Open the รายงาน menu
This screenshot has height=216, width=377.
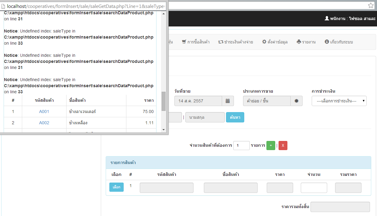tap(306, 42)
